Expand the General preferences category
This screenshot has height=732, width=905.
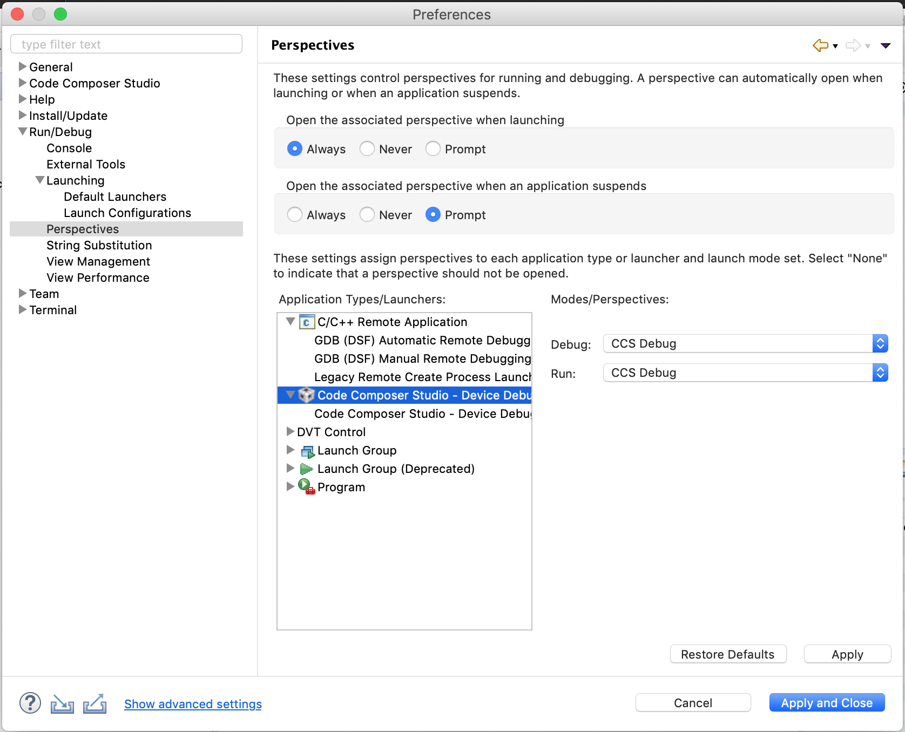click(x=23, y=67)
